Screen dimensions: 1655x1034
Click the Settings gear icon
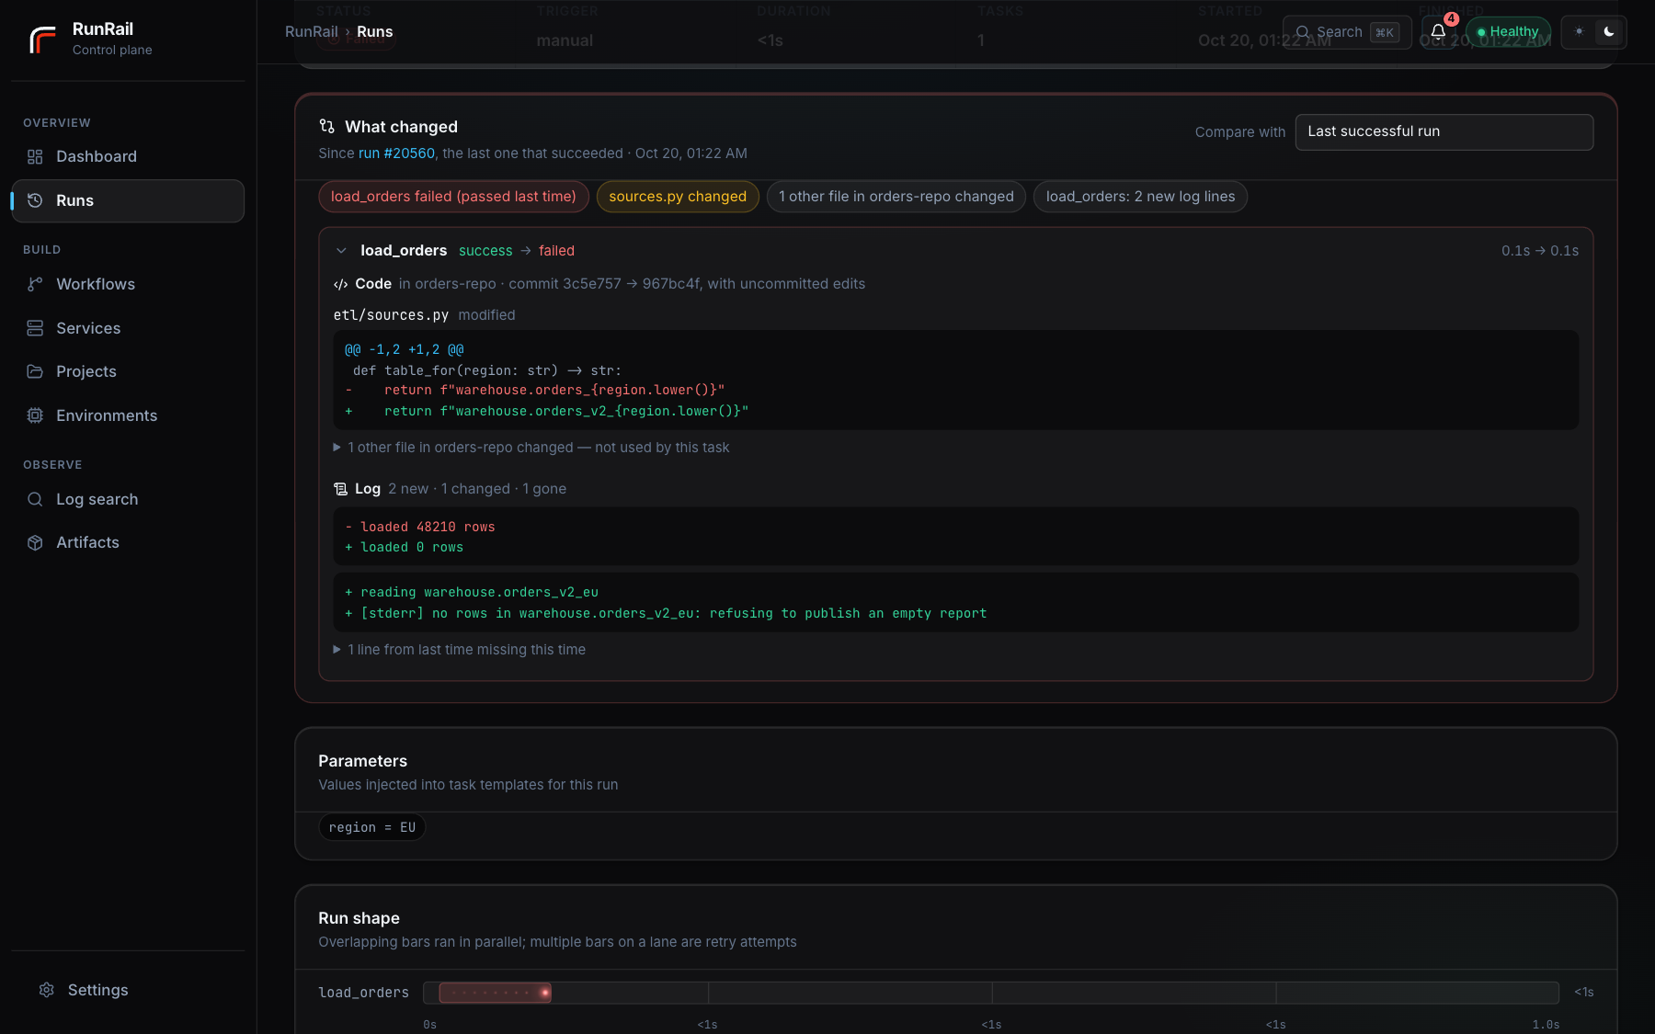pos(47,991)
